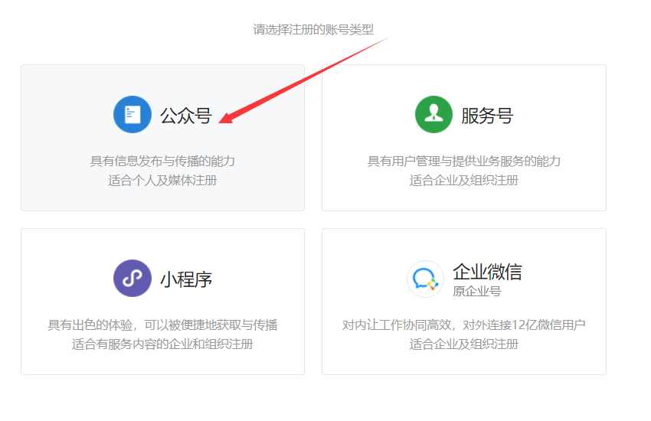Click the 原企业号 subtitle text

476,291
